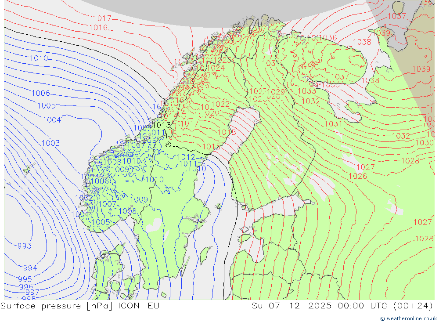Click the blue 1007 label in southern Norway

108,204
